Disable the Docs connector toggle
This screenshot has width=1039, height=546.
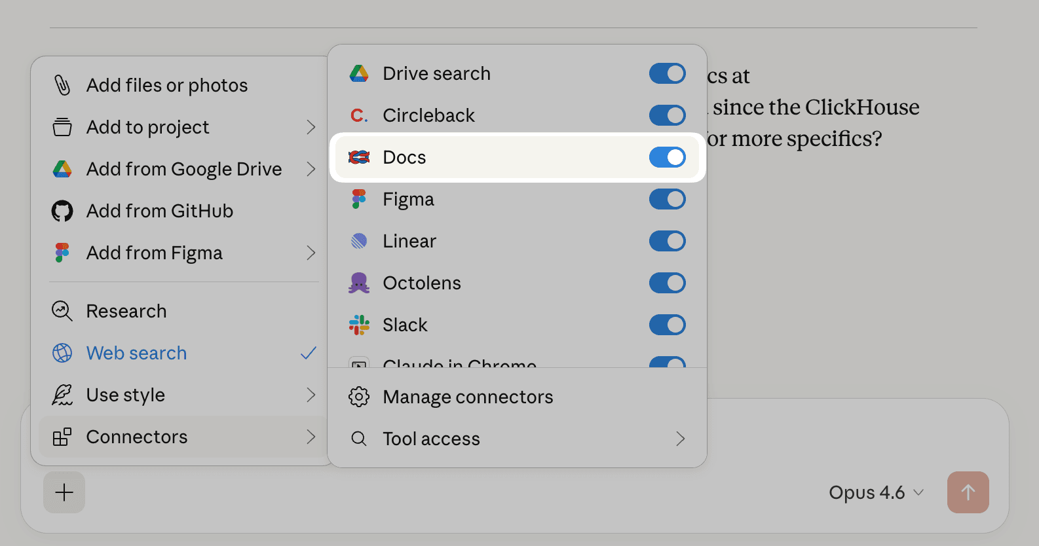tap(667, 157)
